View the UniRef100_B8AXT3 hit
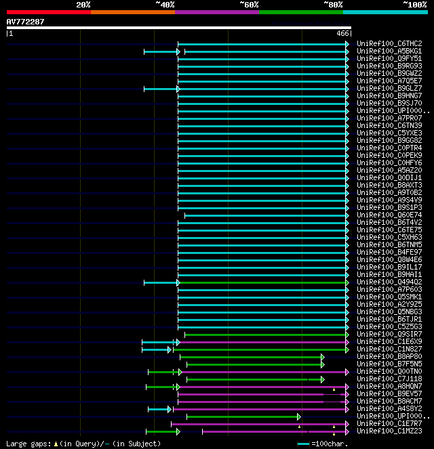 pos(389,185)
